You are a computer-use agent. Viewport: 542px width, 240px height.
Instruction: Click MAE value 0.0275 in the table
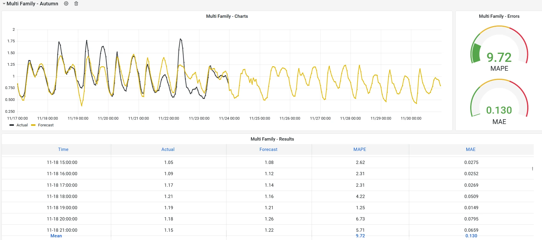(471, 162)
